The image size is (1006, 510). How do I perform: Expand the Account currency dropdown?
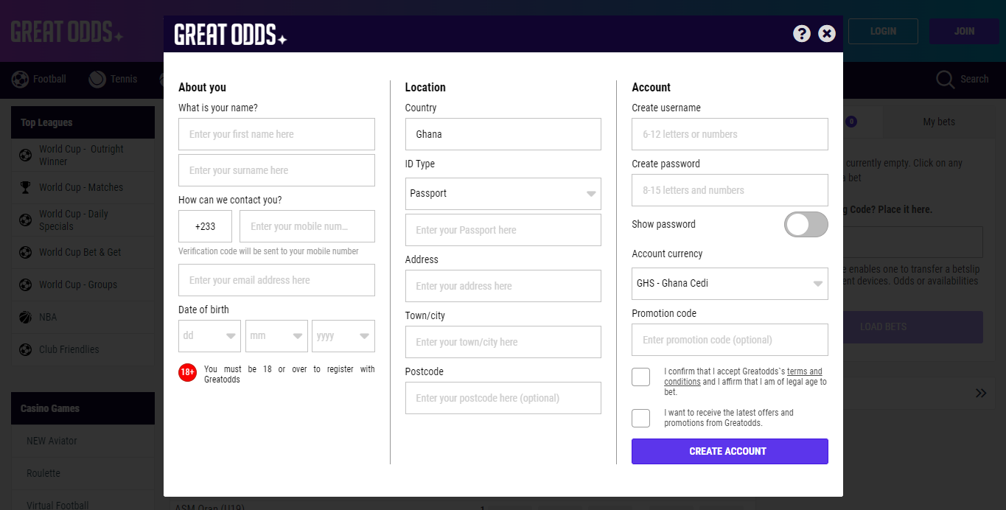pos(730,284)
